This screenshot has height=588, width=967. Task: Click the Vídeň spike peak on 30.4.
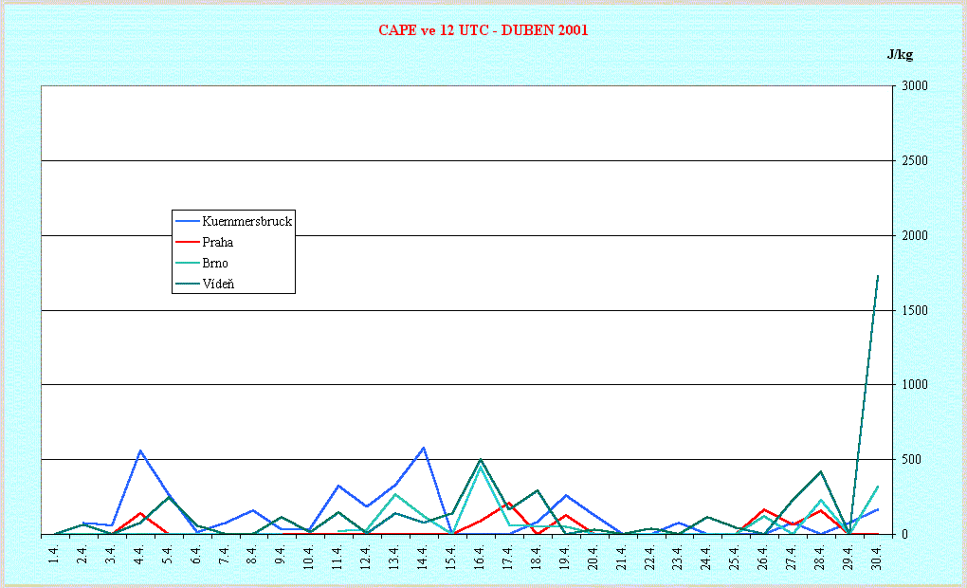[x=878, y=276]
